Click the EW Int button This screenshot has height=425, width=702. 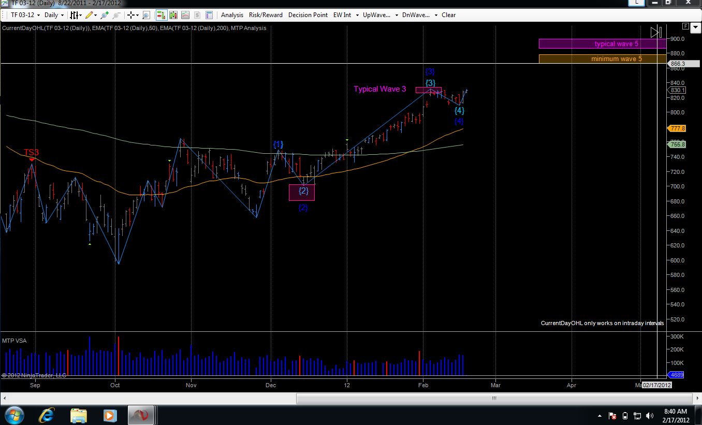(x=342, y=15)
